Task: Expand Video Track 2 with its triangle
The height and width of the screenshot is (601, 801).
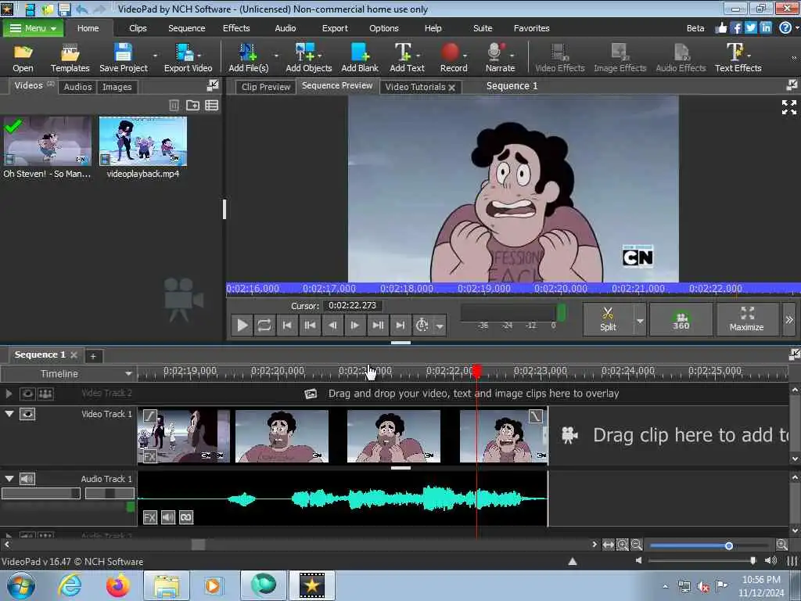Action: pyautogui.click(x=9, y=394)
